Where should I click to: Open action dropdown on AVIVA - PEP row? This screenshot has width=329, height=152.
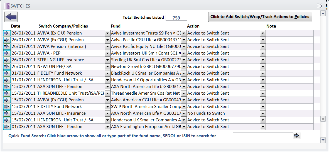pyautogui.click(x=263, y=53)
